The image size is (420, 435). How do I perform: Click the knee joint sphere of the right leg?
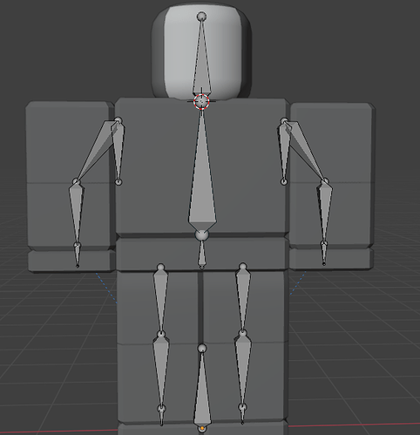243,333
